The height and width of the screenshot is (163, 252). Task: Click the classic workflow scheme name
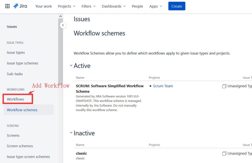pyautogui.click(x=81, y=153)
